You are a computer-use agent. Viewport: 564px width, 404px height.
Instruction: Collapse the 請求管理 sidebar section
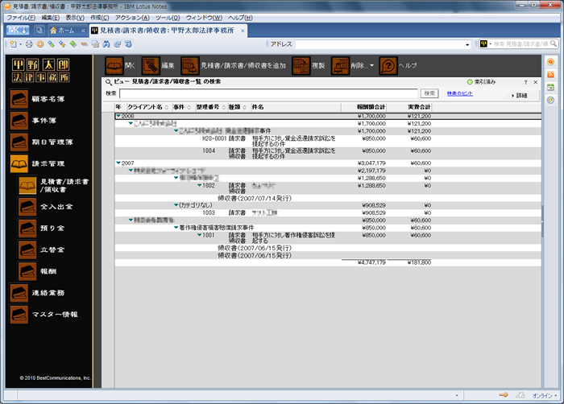(38, 163)
